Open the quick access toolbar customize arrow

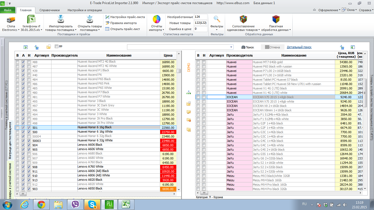click(10, 3)
